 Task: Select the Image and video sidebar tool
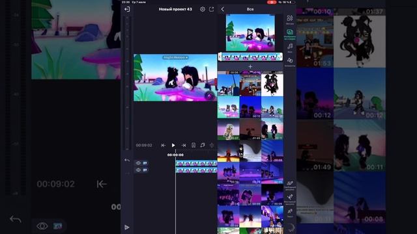click(x=290, y=34)
